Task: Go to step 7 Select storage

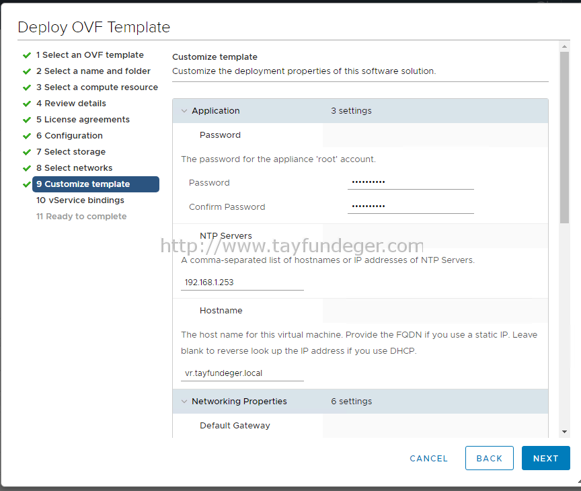Action: (x=71, y=152)
